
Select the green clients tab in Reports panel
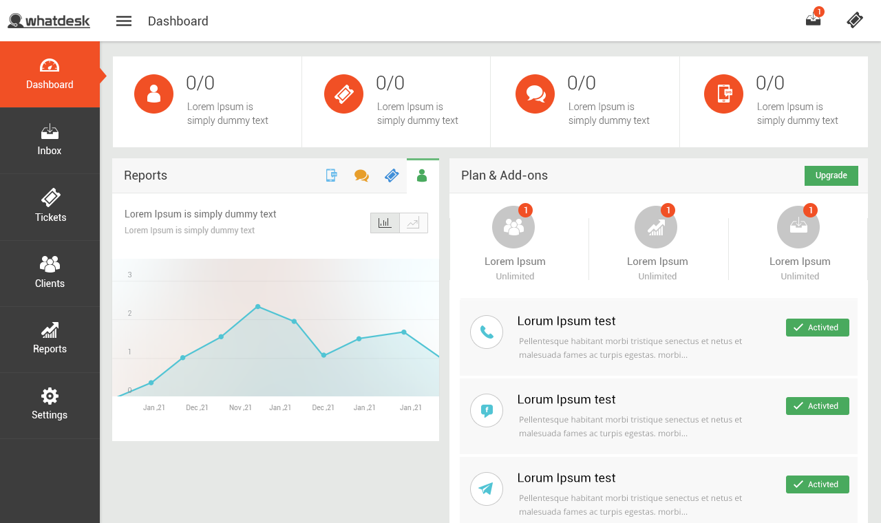coord(422,175)
